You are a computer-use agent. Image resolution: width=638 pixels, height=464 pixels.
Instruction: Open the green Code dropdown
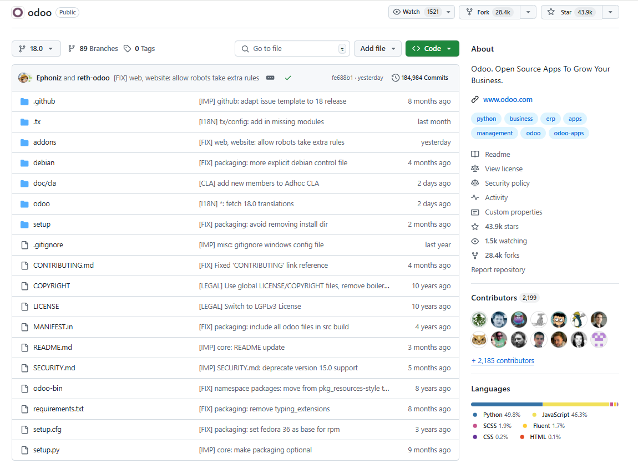(x=432, y=48)
